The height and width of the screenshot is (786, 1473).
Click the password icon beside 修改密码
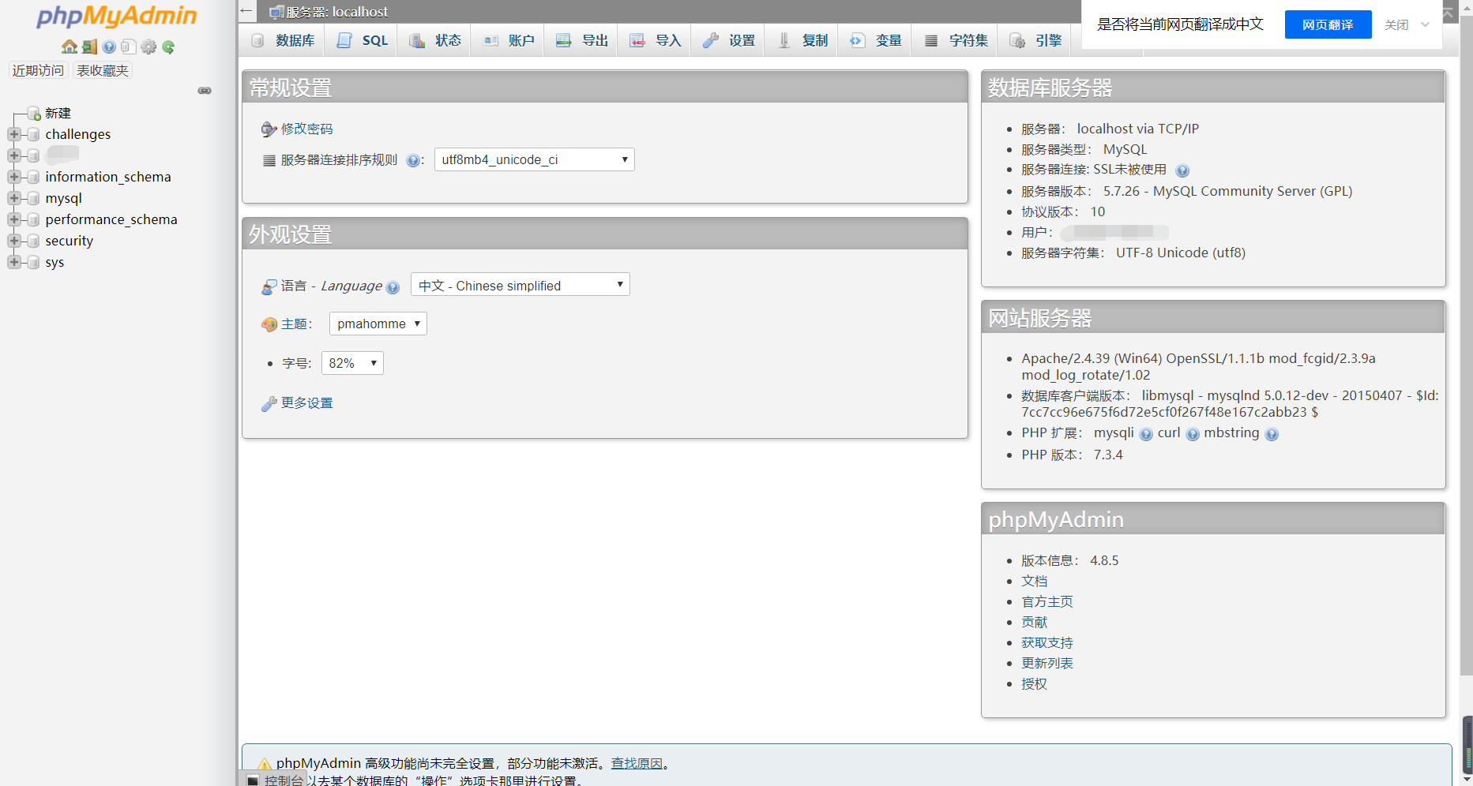pos(269,129)
